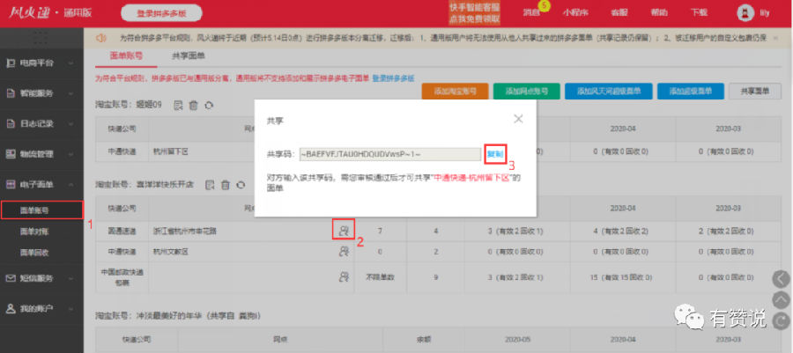Screen dimensions: 793x353
Task: Expand 电商平台 using its chevron
Action: (70, 63)
